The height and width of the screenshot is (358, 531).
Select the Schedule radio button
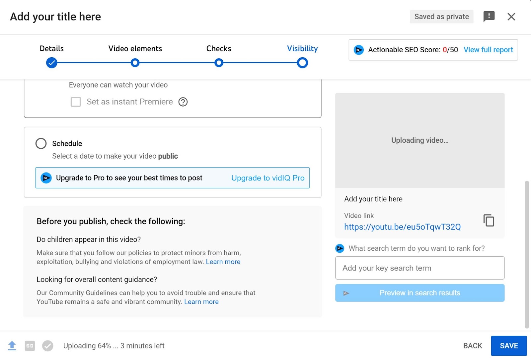pyautogui.click(x=41, y=143)
